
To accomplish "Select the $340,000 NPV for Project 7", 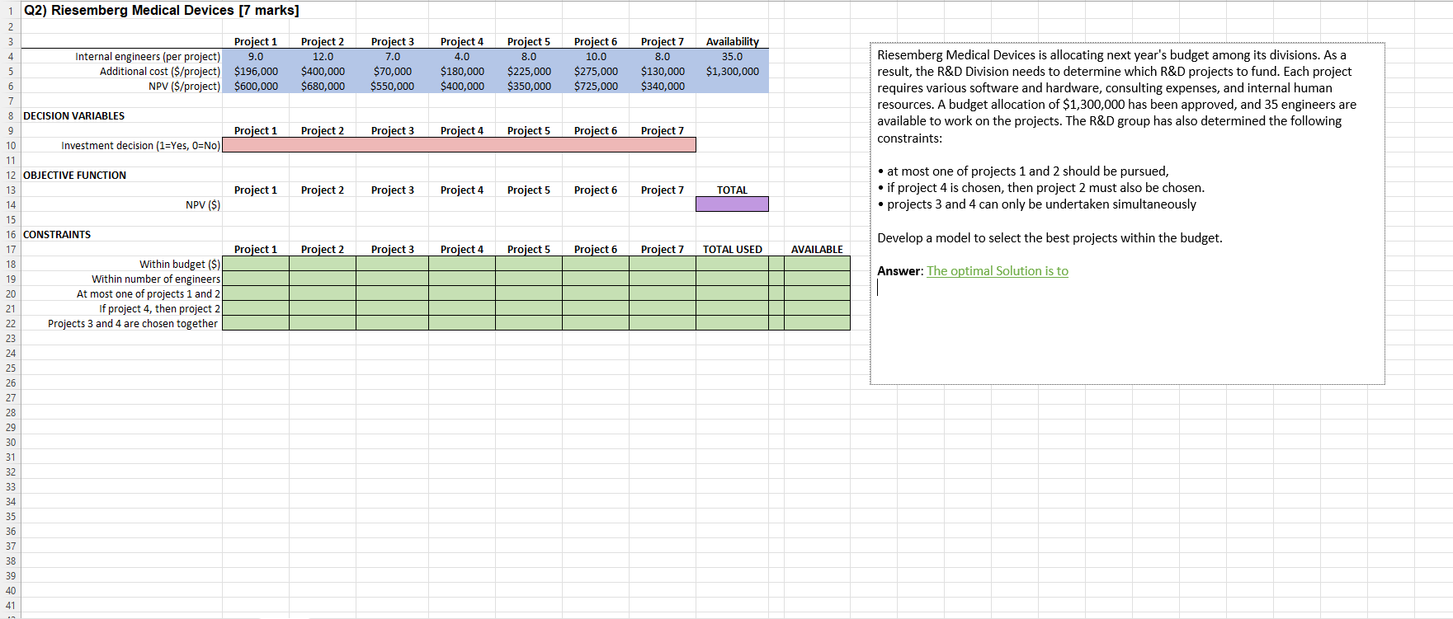I will pos(663,87).
